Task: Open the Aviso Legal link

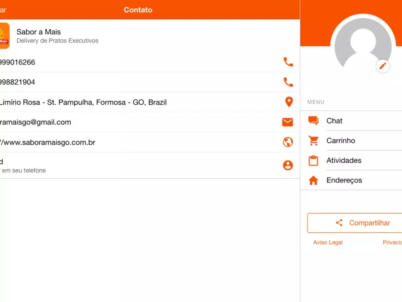Action: pos(328,242)
